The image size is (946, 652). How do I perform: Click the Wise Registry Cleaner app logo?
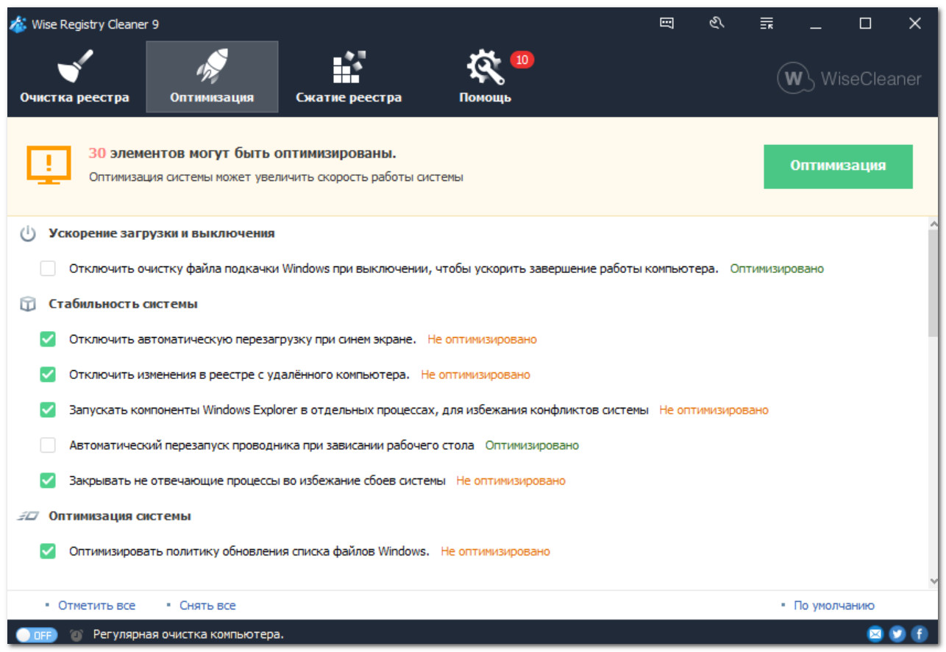tap(18, 24)
